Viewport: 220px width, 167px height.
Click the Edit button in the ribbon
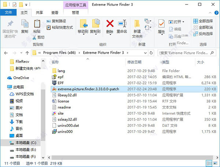(x=175, y=29)
